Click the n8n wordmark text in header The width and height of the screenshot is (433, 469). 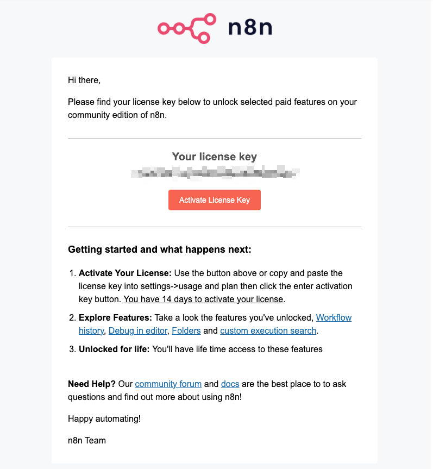pyautogui.click(x=250, y=28)
